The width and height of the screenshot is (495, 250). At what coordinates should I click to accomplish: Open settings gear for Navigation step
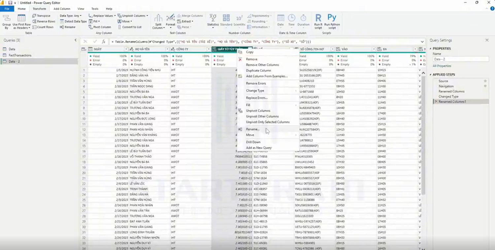tap(485, 86)
